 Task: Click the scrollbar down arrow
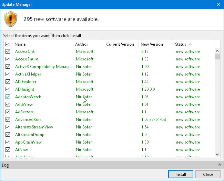pyautogui.click(x=217, y=154)
